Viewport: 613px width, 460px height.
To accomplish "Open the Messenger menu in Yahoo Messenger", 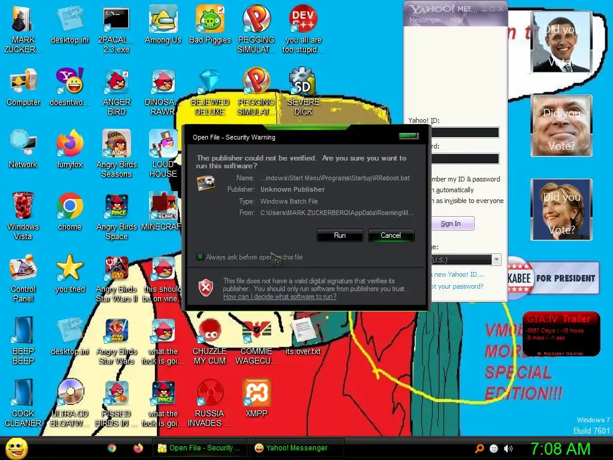I will (424, 20).
